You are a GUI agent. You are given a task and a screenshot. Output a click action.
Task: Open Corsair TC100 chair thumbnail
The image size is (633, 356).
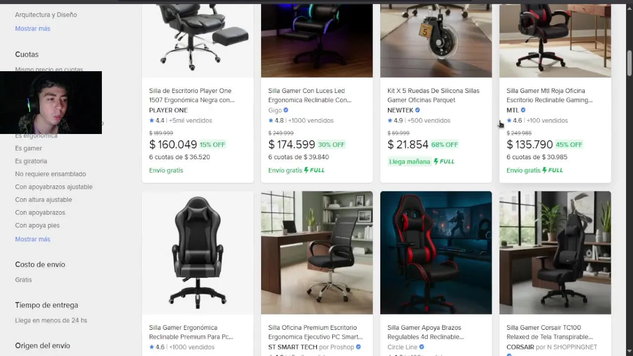click(555, 253)
